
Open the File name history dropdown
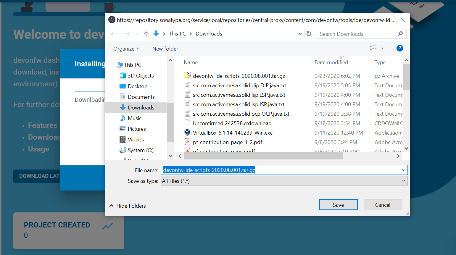click(x=404, y=170)
